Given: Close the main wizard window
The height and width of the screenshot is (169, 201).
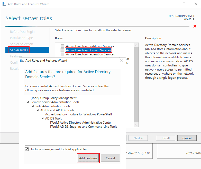Looking at the screenshot, I should pos(196,4).
